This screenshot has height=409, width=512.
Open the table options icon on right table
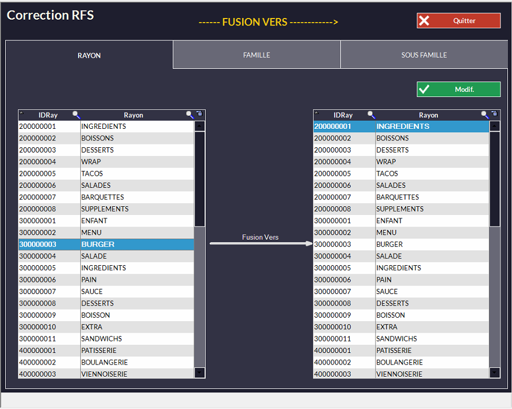click(x=495, y=114)
